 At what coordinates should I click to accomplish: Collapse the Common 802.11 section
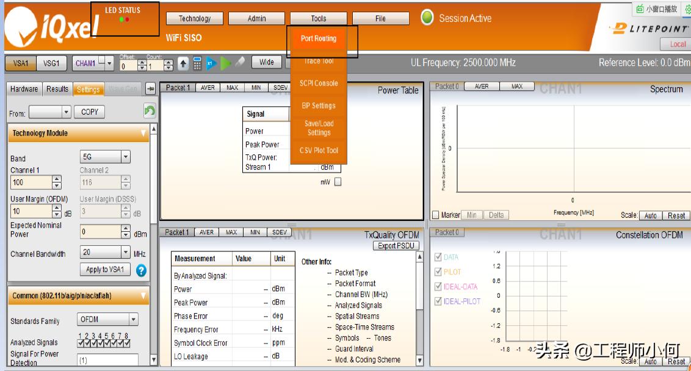click(143, 296)
